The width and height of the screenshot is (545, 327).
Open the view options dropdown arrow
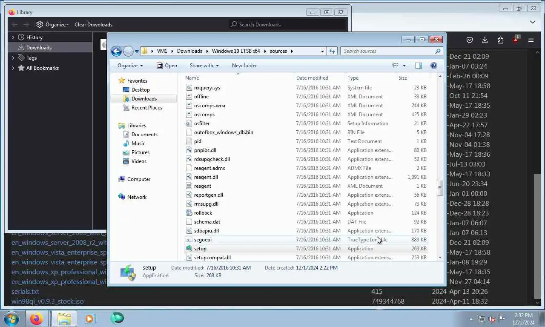click(404, 66)
